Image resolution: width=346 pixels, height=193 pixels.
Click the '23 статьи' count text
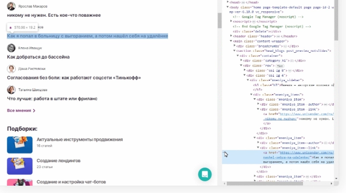(x=44, y=167)
